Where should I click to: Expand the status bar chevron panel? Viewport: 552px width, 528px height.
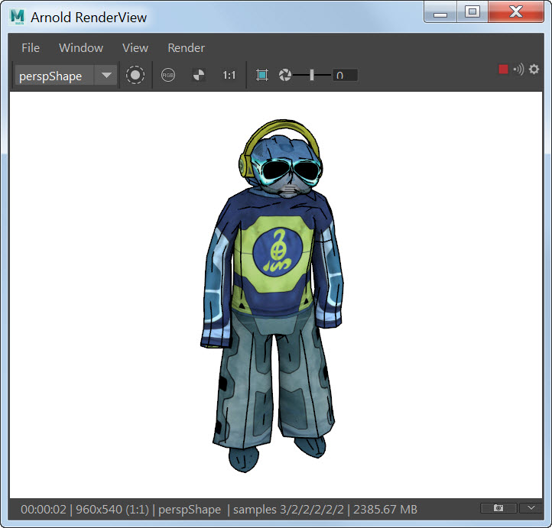pos(530,508)
